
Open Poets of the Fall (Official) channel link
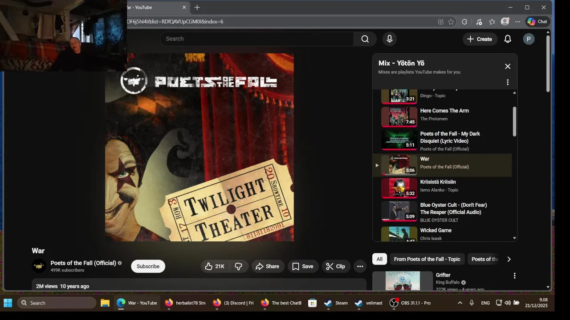click(x=83, y=263)
